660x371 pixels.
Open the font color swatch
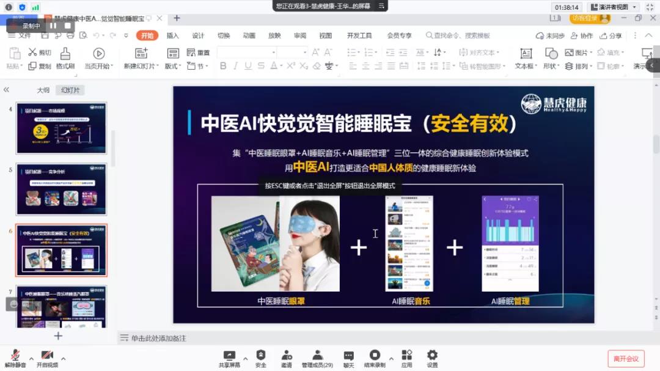[x=274, y=66]
